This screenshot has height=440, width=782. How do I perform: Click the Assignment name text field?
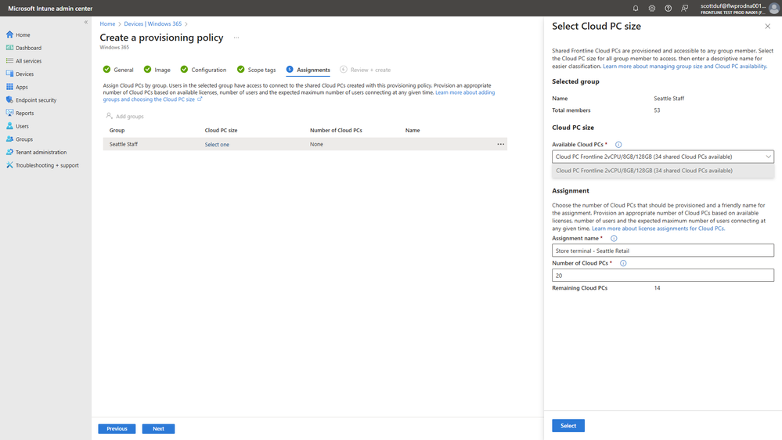662,251
